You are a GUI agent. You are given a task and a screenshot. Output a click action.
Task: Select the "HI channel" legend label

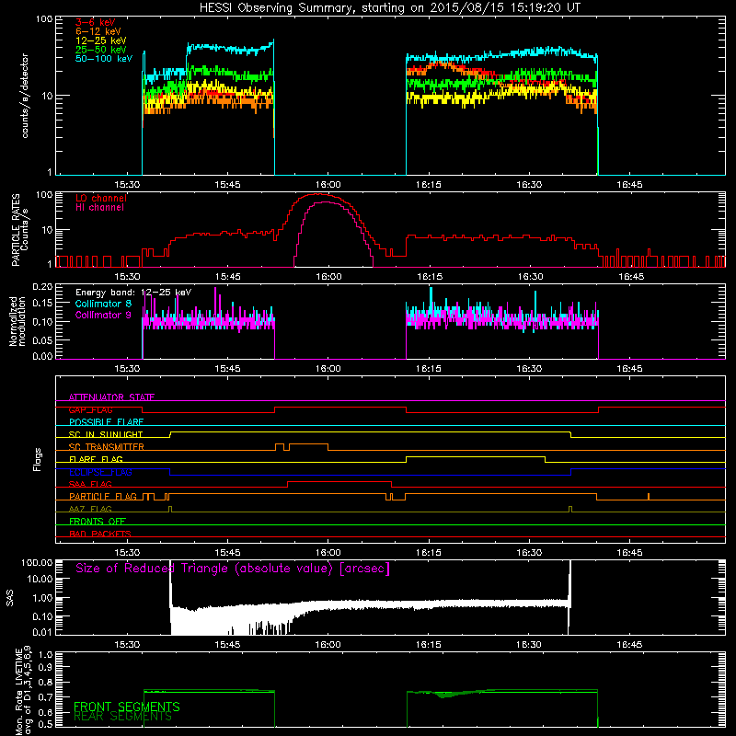pos(100,207)
